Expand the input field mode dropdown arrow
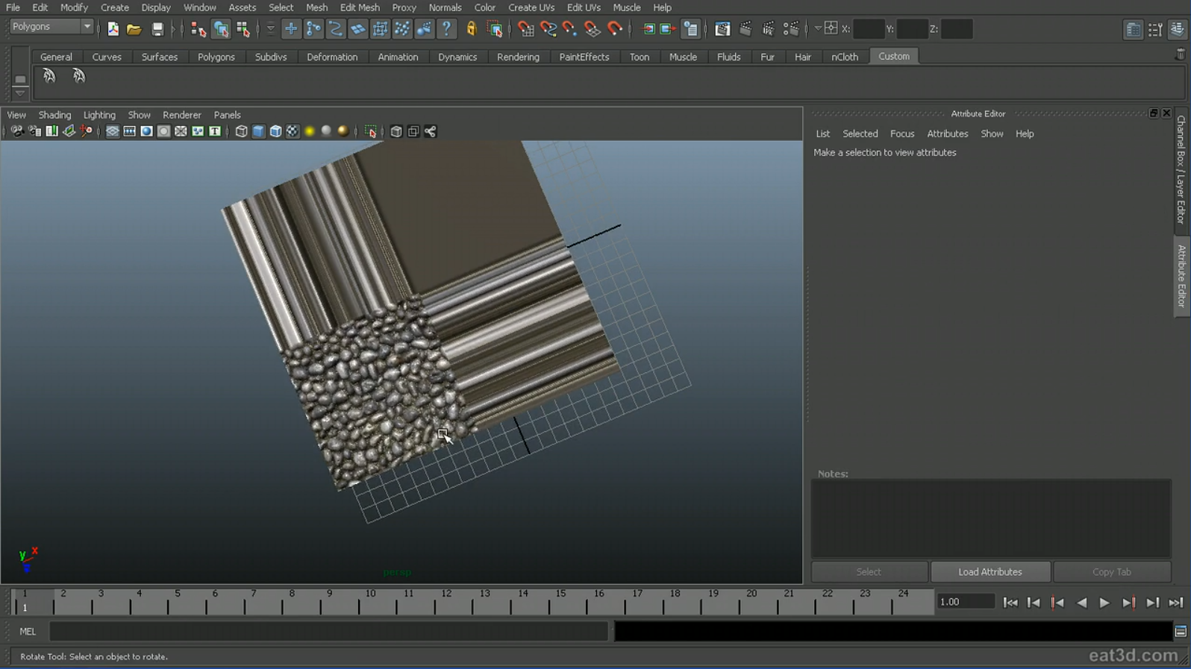Screen dimensions: 1191x669 coord(818,29)
